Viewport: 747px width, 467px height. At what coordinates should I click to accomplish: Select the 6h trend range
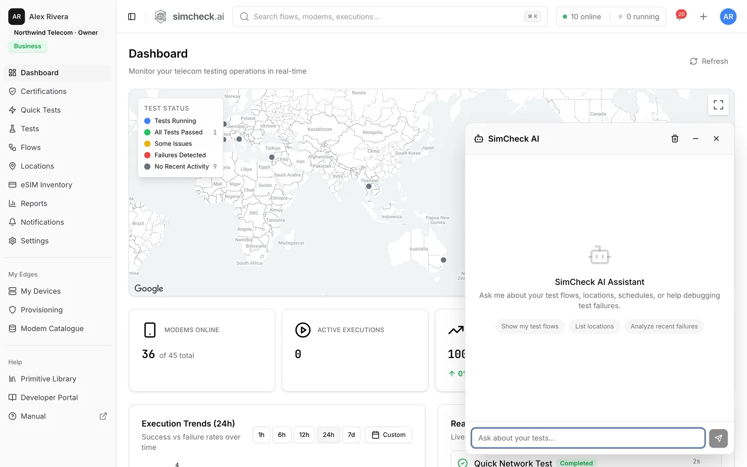[282, 435]
